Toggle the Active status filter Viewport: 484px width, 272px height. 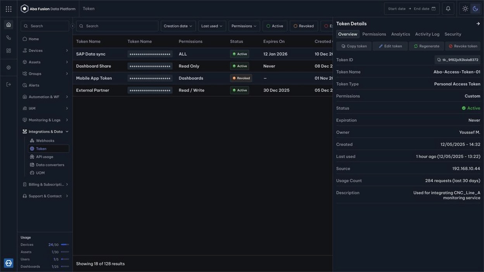pyautogui.click(x=275, y=26)
